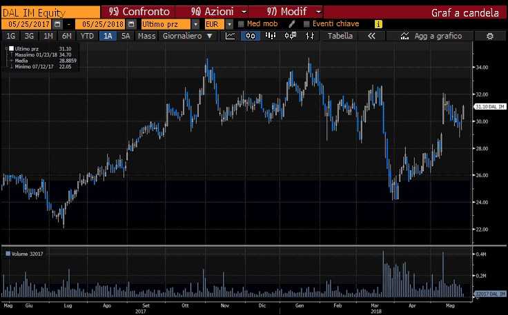Viewport: 508px width, 315px height.
Task: Click the 0.4M volume axis label
Action: point(481,254)
